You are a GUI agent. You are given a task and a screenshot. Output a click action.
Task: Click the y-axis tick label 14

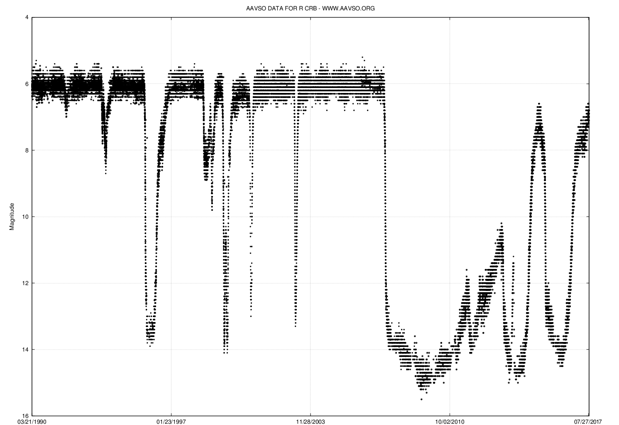(25, 349)
